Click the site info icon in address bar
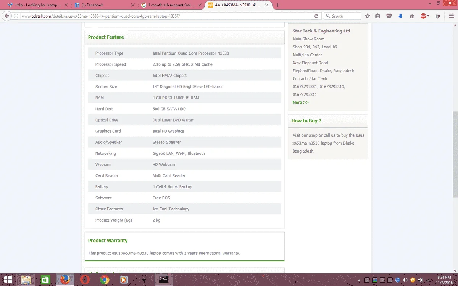 coord(16,16)
